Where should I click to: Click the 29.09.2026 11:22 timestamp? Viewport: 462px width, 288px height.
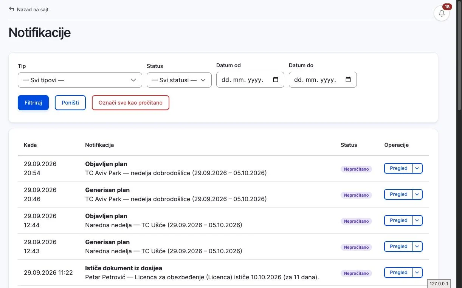pyautogui.click(x=48, y=273)
